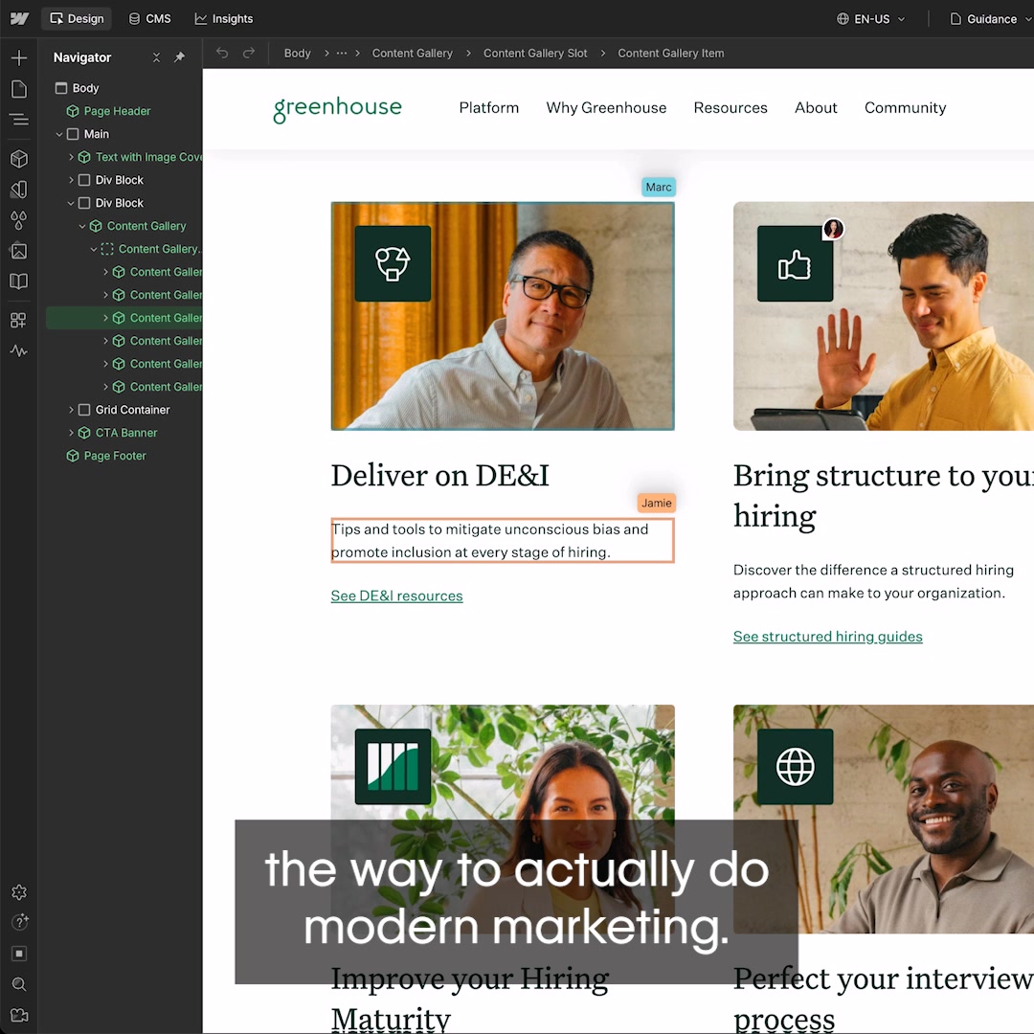Viewport: 1034px width, 1034px height.
Task: Click the Undo arrow
Action: 222,53
